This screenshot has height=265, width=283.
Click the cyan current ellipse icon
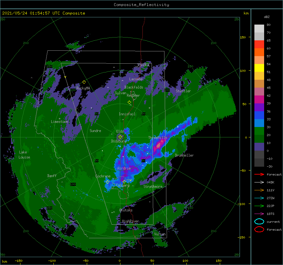tap(259, 222)
